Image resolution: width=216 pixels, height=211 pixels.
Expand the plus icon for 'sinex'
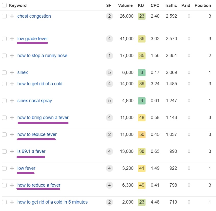coord(12,72)
